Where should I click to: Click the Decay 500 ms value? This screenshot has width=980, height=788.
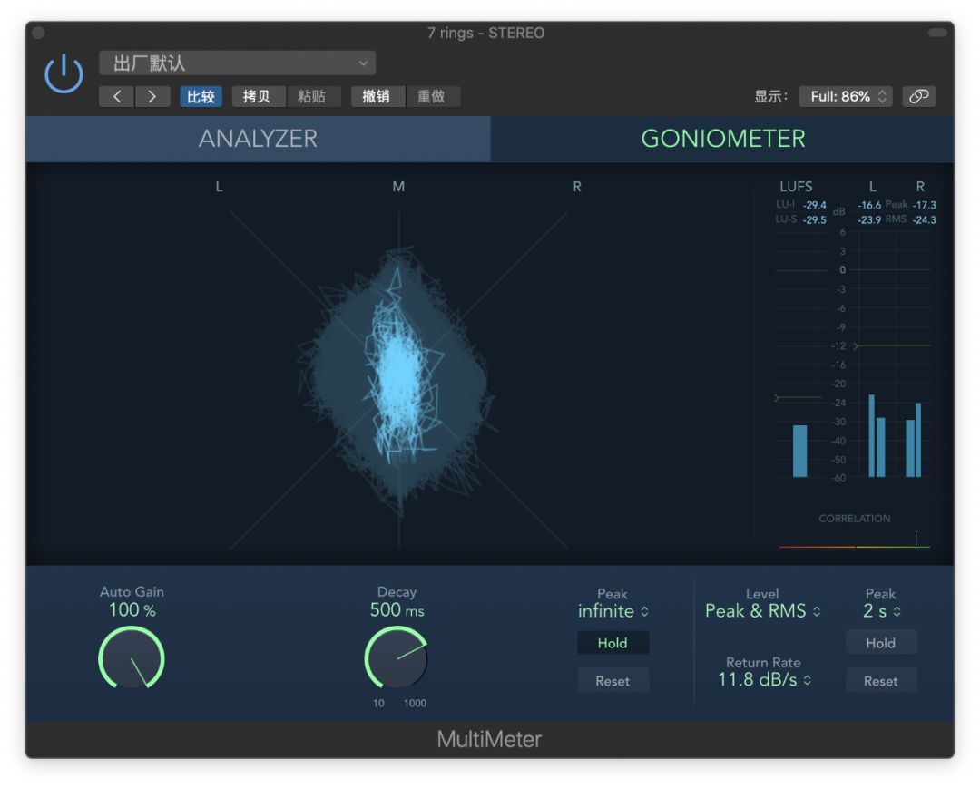click(397, 609)
